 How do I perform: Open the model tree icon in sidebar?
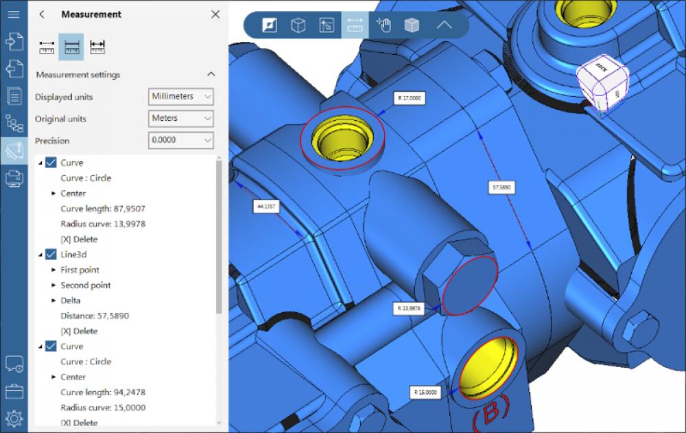coord(14,121)
